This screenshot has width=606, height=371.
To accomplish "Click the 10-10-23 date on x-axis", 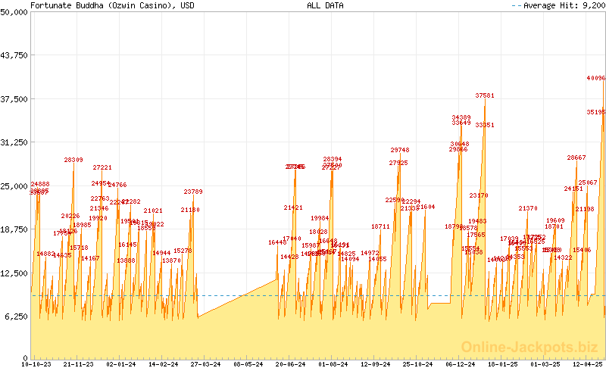I will coord(39,364).
